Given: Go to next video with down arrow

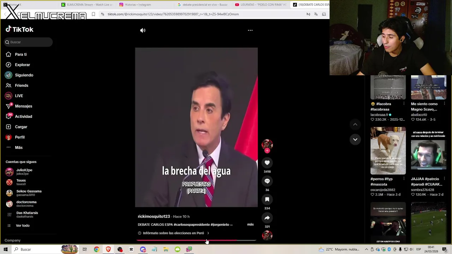Looking at the screenshot, I should pos(355,139).
